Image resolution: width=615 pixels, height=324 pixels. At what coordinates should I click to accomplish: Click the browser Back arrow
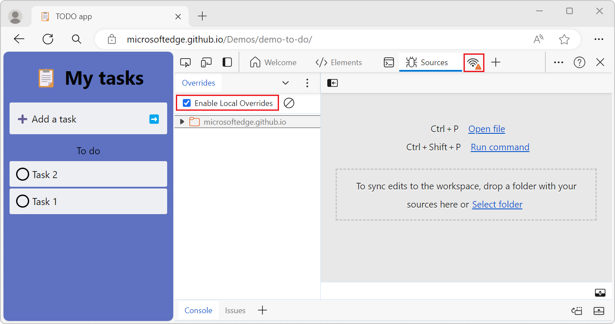click(19, 39)
